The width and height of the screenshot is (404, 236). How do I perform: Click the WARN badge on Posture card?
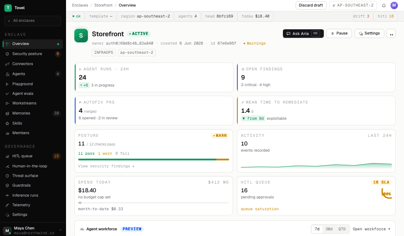pos(220,135)
